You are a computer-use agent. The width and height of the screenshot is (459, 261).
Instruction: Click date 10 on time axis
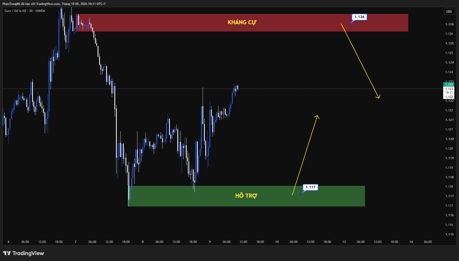point(277,242)
